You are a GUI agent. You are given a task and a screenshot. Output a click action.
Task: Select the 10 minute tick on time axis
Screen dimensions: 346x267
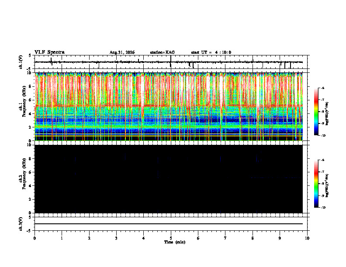[307, 238]
